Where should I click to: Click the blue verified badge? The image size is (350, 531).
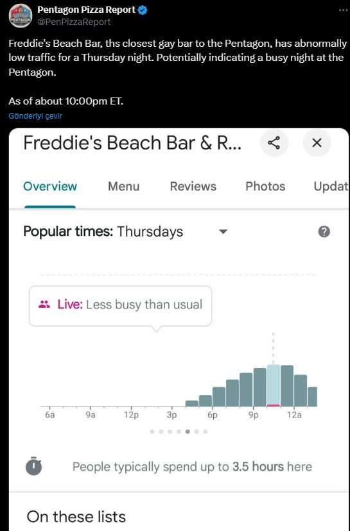coord(143,10)
